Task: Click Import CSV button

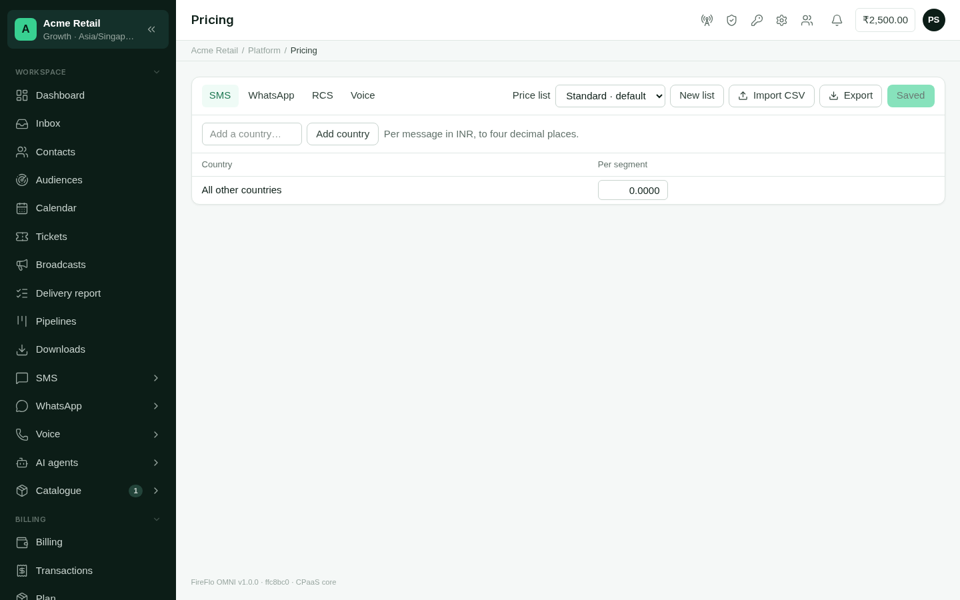Action: pos(771,96)
